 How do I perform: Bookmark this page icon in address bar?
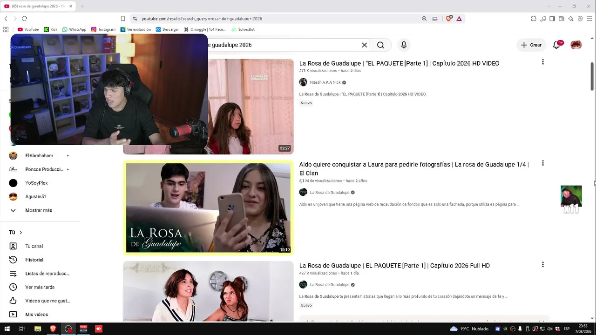click(123, 19)
